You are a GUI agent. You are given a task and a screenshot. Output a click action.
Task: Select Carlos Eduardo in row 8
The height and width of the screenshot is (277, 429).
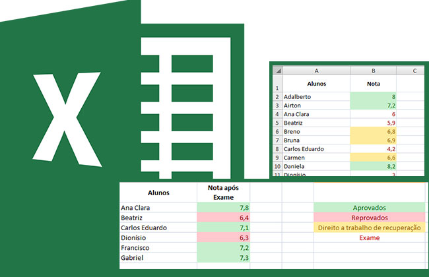point(316,149)
